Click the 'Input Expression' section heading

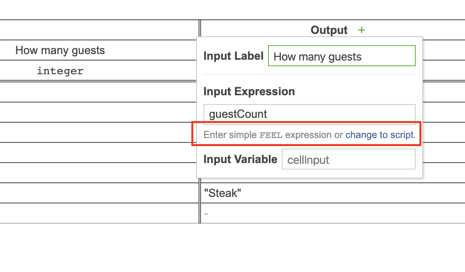249,91
